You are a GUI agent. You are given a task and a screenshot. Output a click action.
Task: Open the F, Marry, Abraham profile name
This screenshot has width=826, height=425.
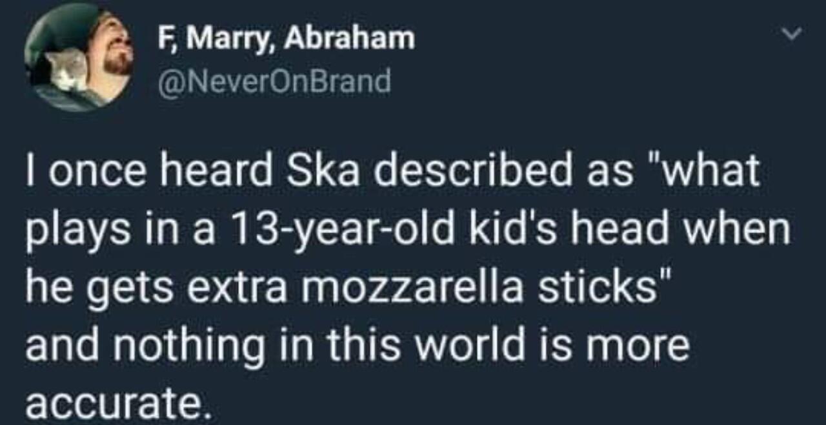pyautogui.click(x=287, y=40)
